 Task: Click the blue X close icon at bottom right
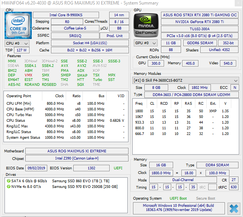(234, 208)
